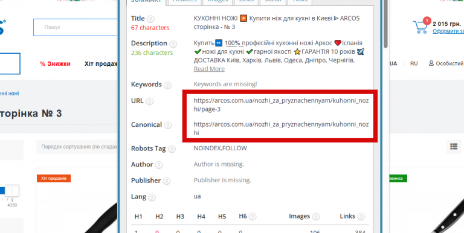Click the Keywords help question mark icon
Image resolution: width=464 pixels, height=233 pixels.
click(167, 85)
